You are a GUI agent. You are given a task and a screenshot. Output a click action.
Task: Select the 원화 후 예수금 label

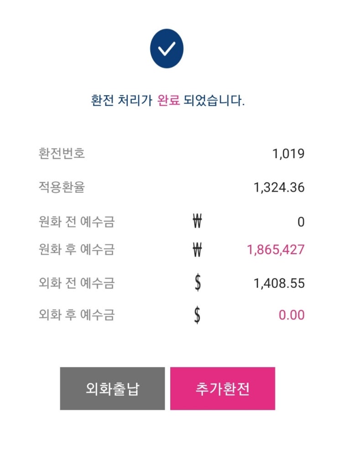pos(77,250)
